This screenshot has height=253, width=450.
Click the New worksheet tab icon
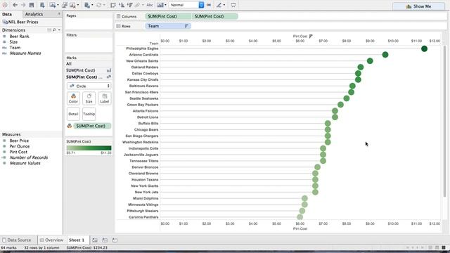click(x=95, y=240)
